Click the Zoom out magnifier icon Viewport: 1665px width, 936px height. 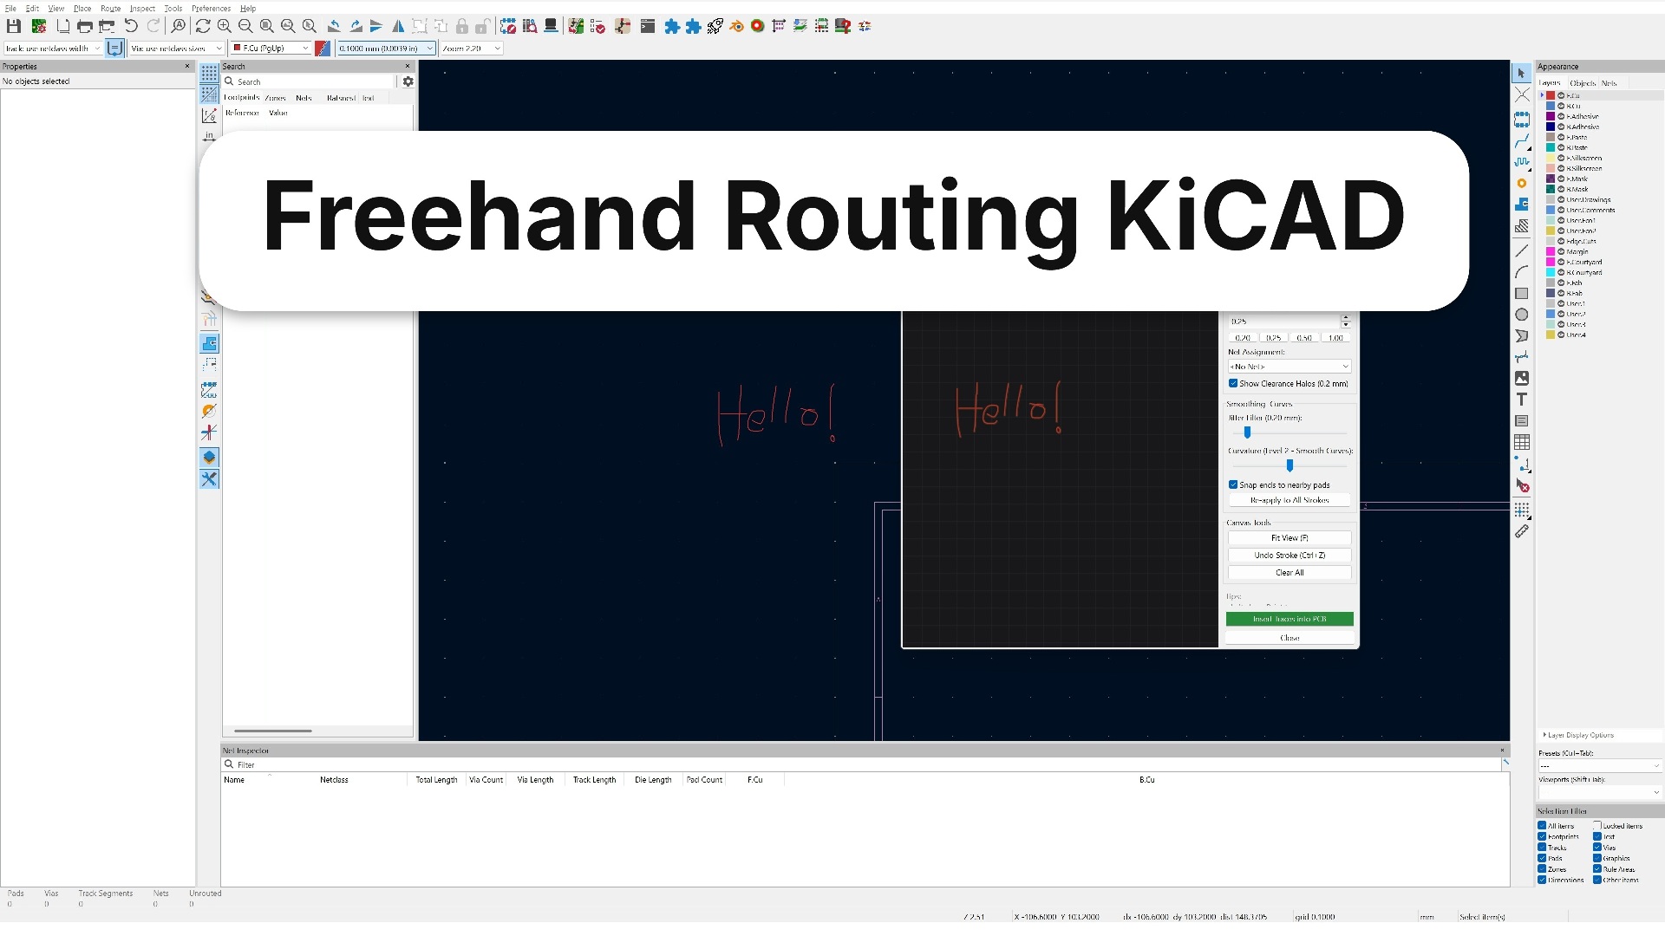click(245, 26)
